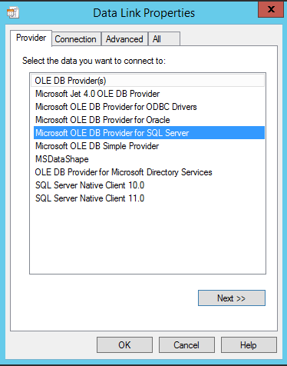Click the OLE DB Provider(s) column header
Image resolution: width=287 pixels, height=366 pixels.
point(147,81)
